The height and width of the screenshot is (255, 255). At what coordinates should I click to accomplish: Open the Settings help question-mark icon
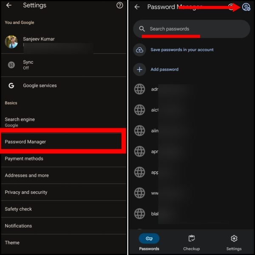pyautogui.click(x=120, y=6)
